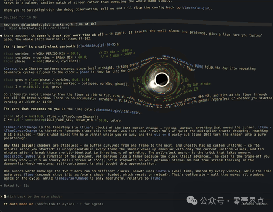Image resolution: width=273 pixels, height=212 pixels.
Task: Click the code line starting "float grow = clamp"
Action: coord(47,80)
